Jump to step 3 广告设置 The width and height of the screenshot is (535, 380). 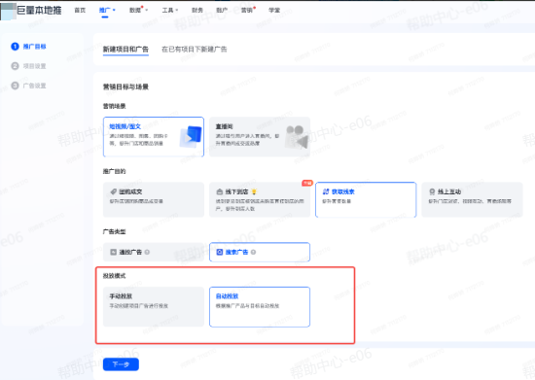28,86
